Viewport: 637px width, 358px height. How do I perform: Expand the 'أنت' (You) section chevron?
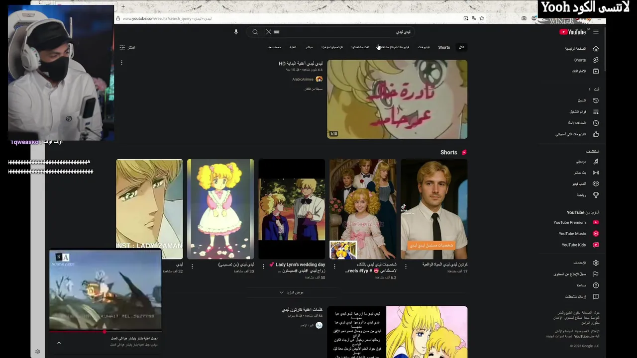click(x=589, y=89)
